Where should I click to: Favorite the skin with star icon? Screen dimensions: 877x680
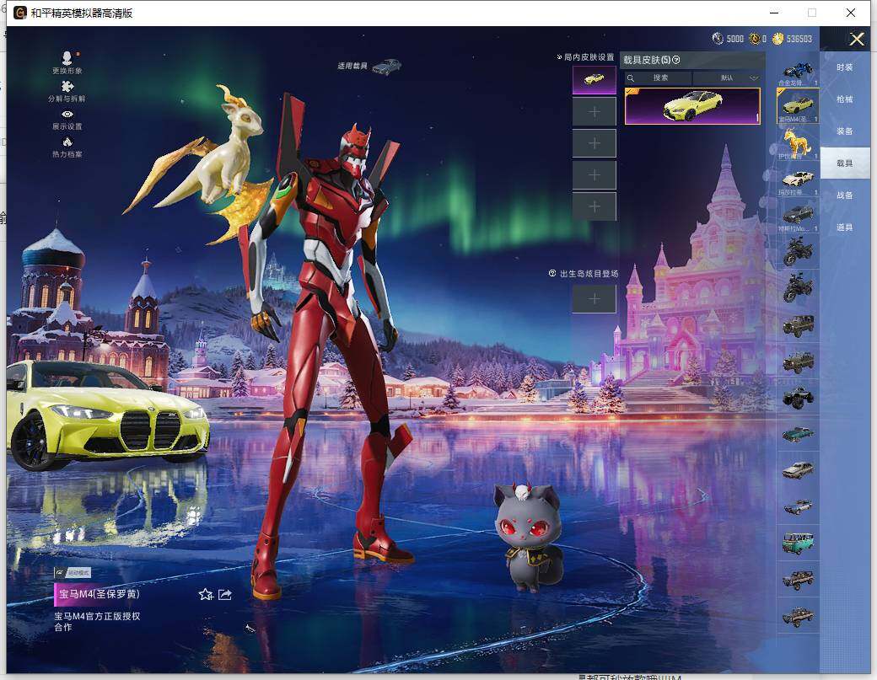pos(206,595)
